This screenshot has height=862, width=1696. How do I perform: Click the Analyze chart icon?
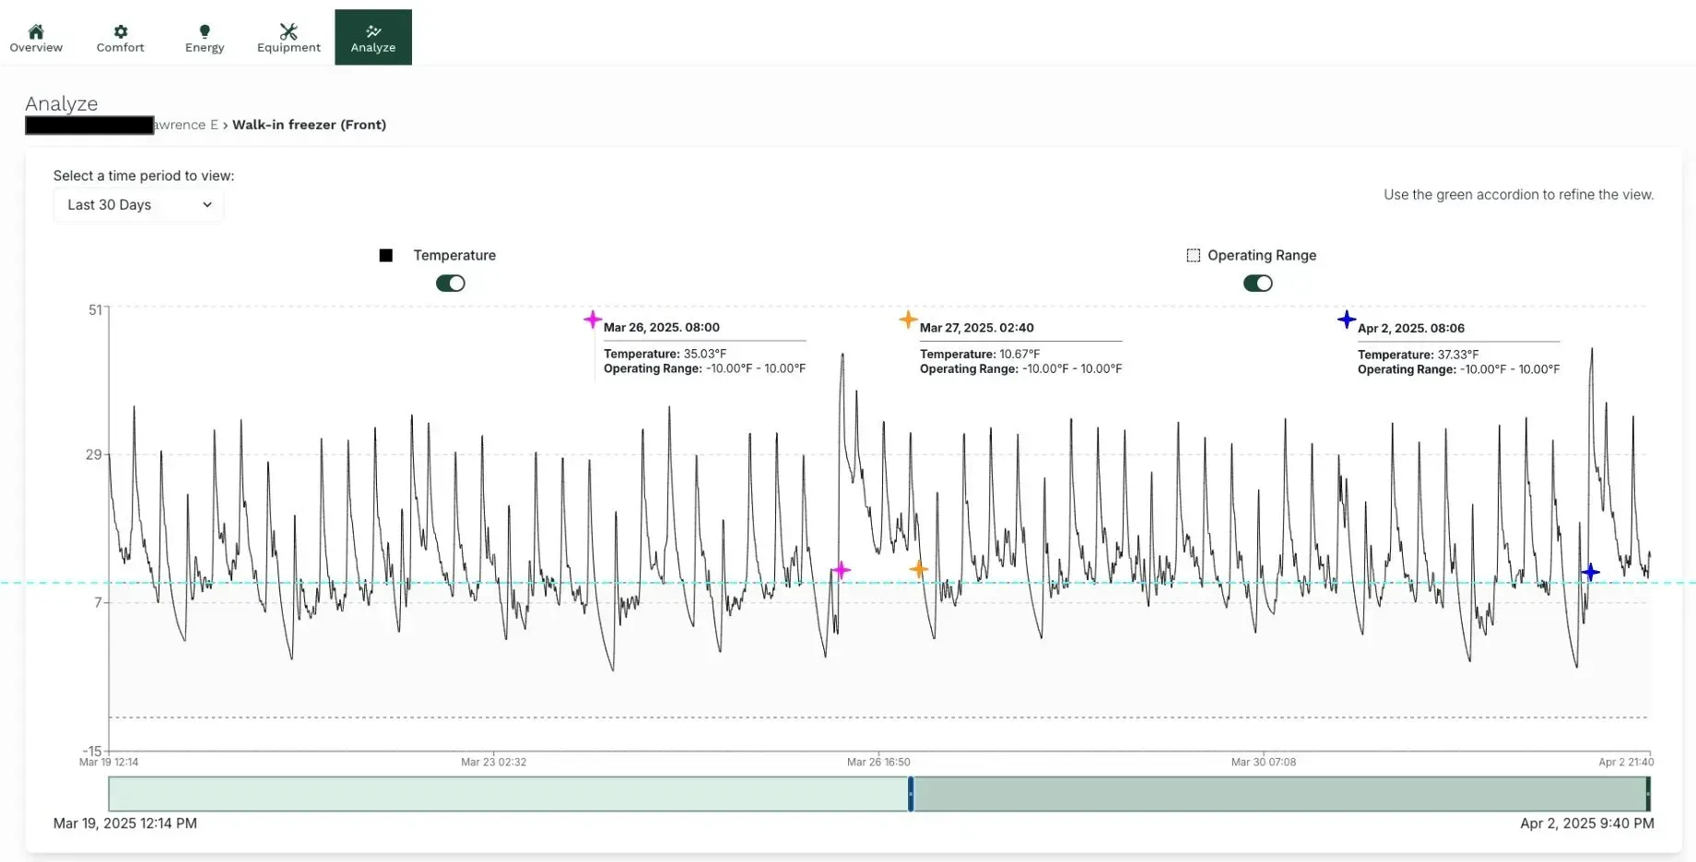373,31
